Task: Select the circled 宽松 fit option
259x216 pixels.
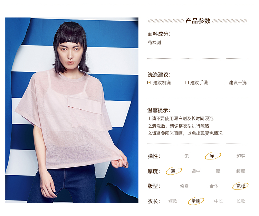Action: [240, 186]
